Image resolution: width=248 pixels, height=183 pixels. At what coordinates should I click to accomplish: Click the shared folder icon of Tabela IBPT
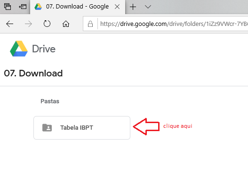47,128
